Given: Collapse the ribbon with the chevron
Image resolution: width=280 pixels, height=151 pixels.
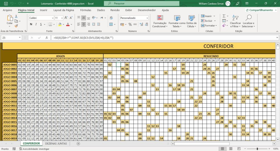Looking at the screenshot, I should [x=277, y=31].
